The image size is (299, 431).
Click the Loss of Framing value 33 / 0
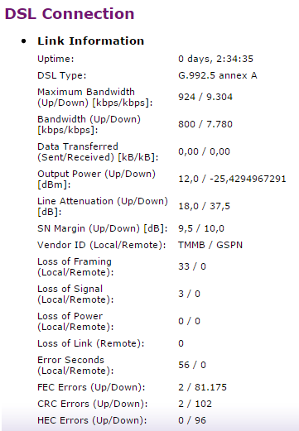192,266
